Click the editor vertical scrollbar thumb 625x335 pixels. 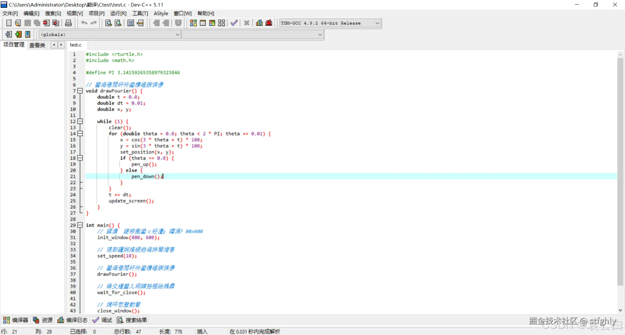[x=620, y=172]
